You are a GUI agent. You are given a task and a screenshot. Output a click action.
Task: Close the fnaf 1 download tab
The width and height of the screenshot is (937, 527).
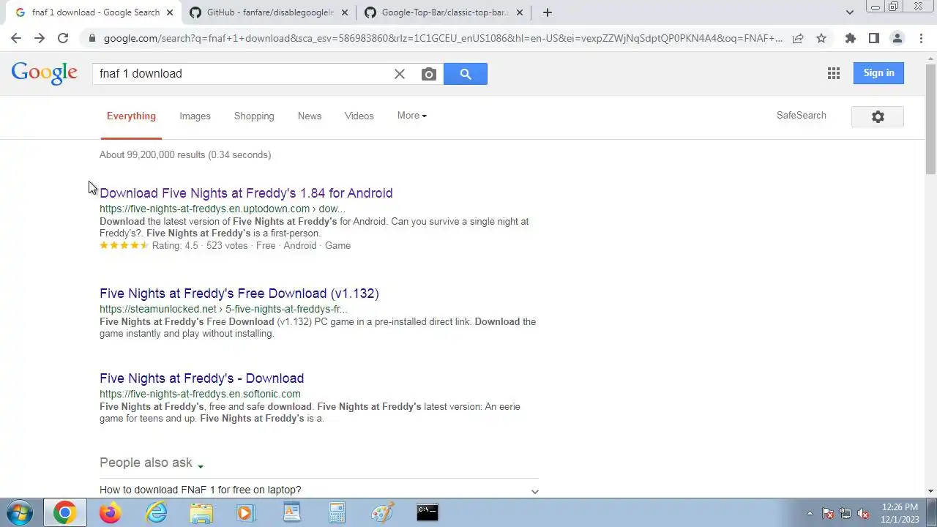click(x=170, y=12)
